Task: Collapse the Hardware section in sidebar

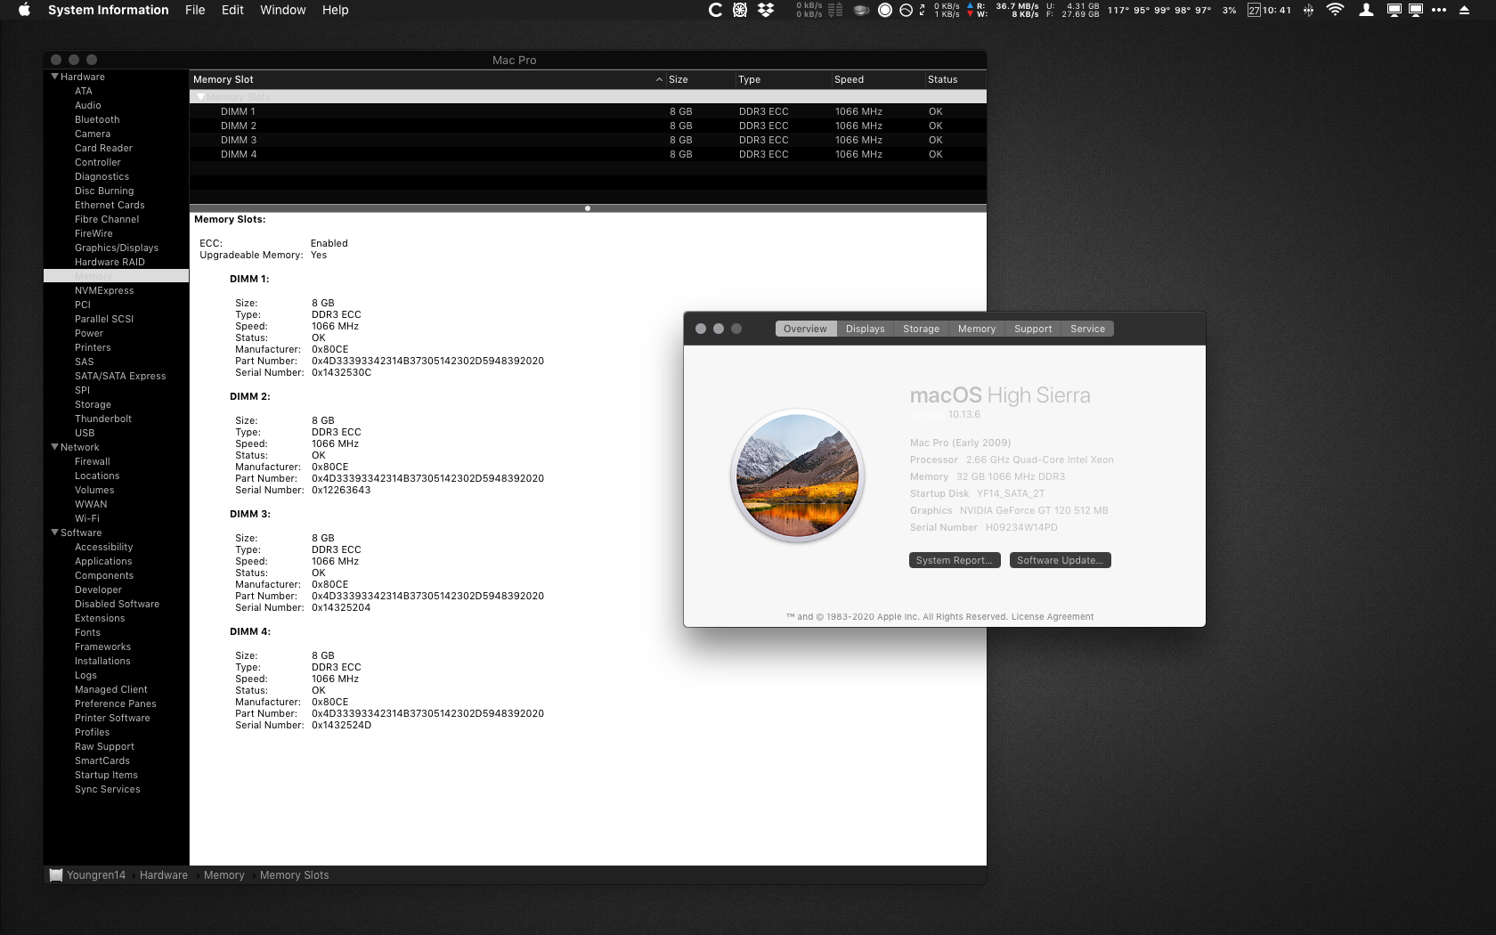Action: [x=55, y=77]
